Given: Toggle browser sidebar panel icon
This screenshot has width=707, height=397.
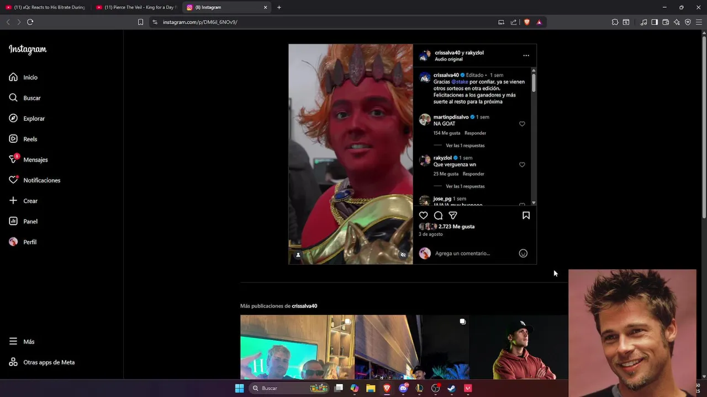Looking at the screenshot, I should pyautogui.click(x=655, y=22).
